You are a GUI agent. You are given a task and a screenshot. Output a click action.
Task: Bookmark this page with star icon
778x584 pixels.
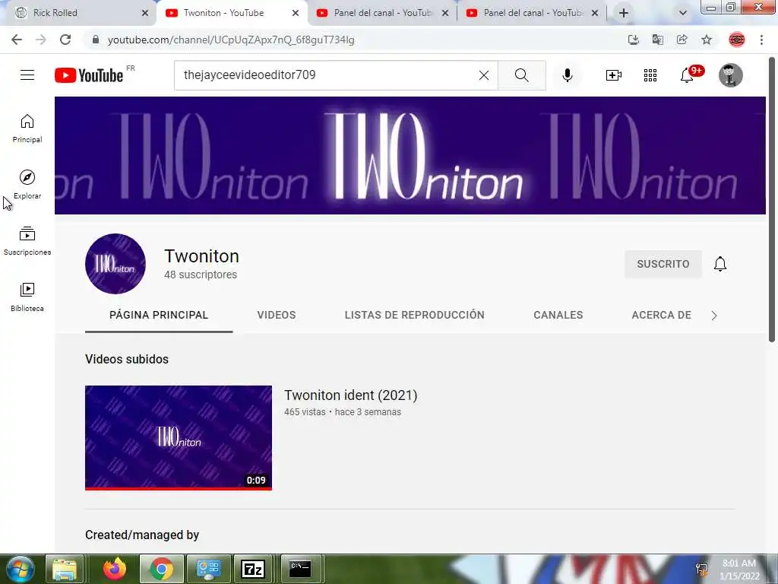tap(707, 40)
